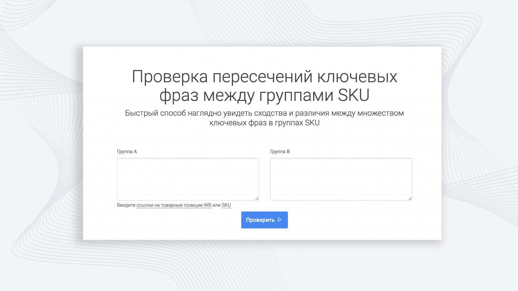Image resolution: width=518 pixels, height=291 pixels.
Task: Click the Группа A field label
Action: pyautogui.click(x=127, y=151)
